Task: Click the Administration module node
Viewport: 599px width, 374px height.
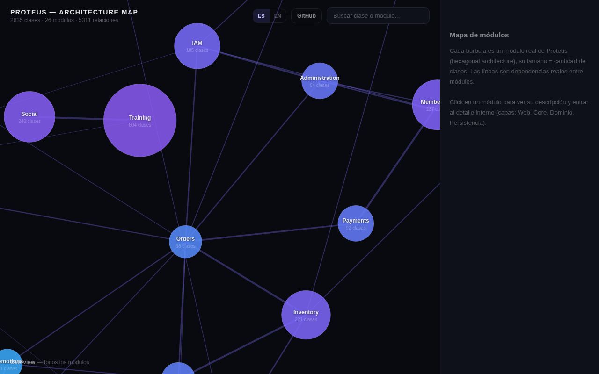Action: click(320, 81)
